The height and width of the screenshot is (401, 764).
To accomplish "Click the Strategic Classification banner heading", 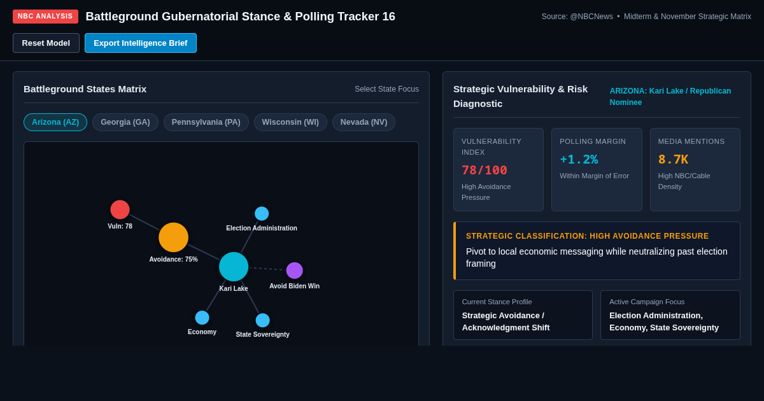I will coord(587,236).
